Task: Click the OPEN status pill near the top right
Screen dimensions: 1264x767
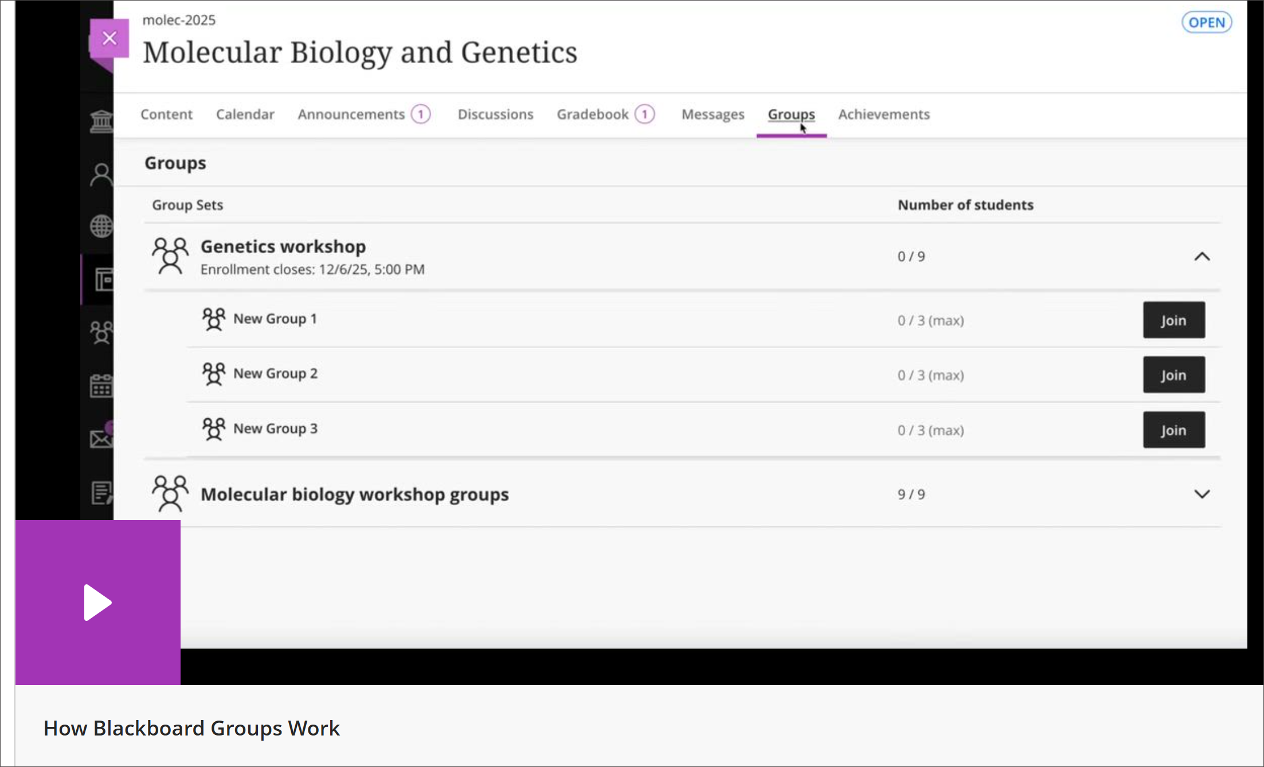Action: (x=1207, y=22)
